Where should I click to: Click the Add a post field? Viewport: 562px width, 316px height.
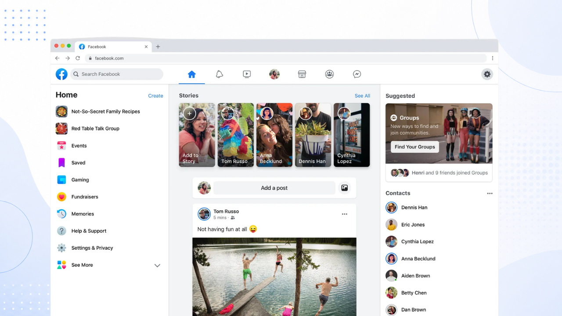(x=274, y=188)
